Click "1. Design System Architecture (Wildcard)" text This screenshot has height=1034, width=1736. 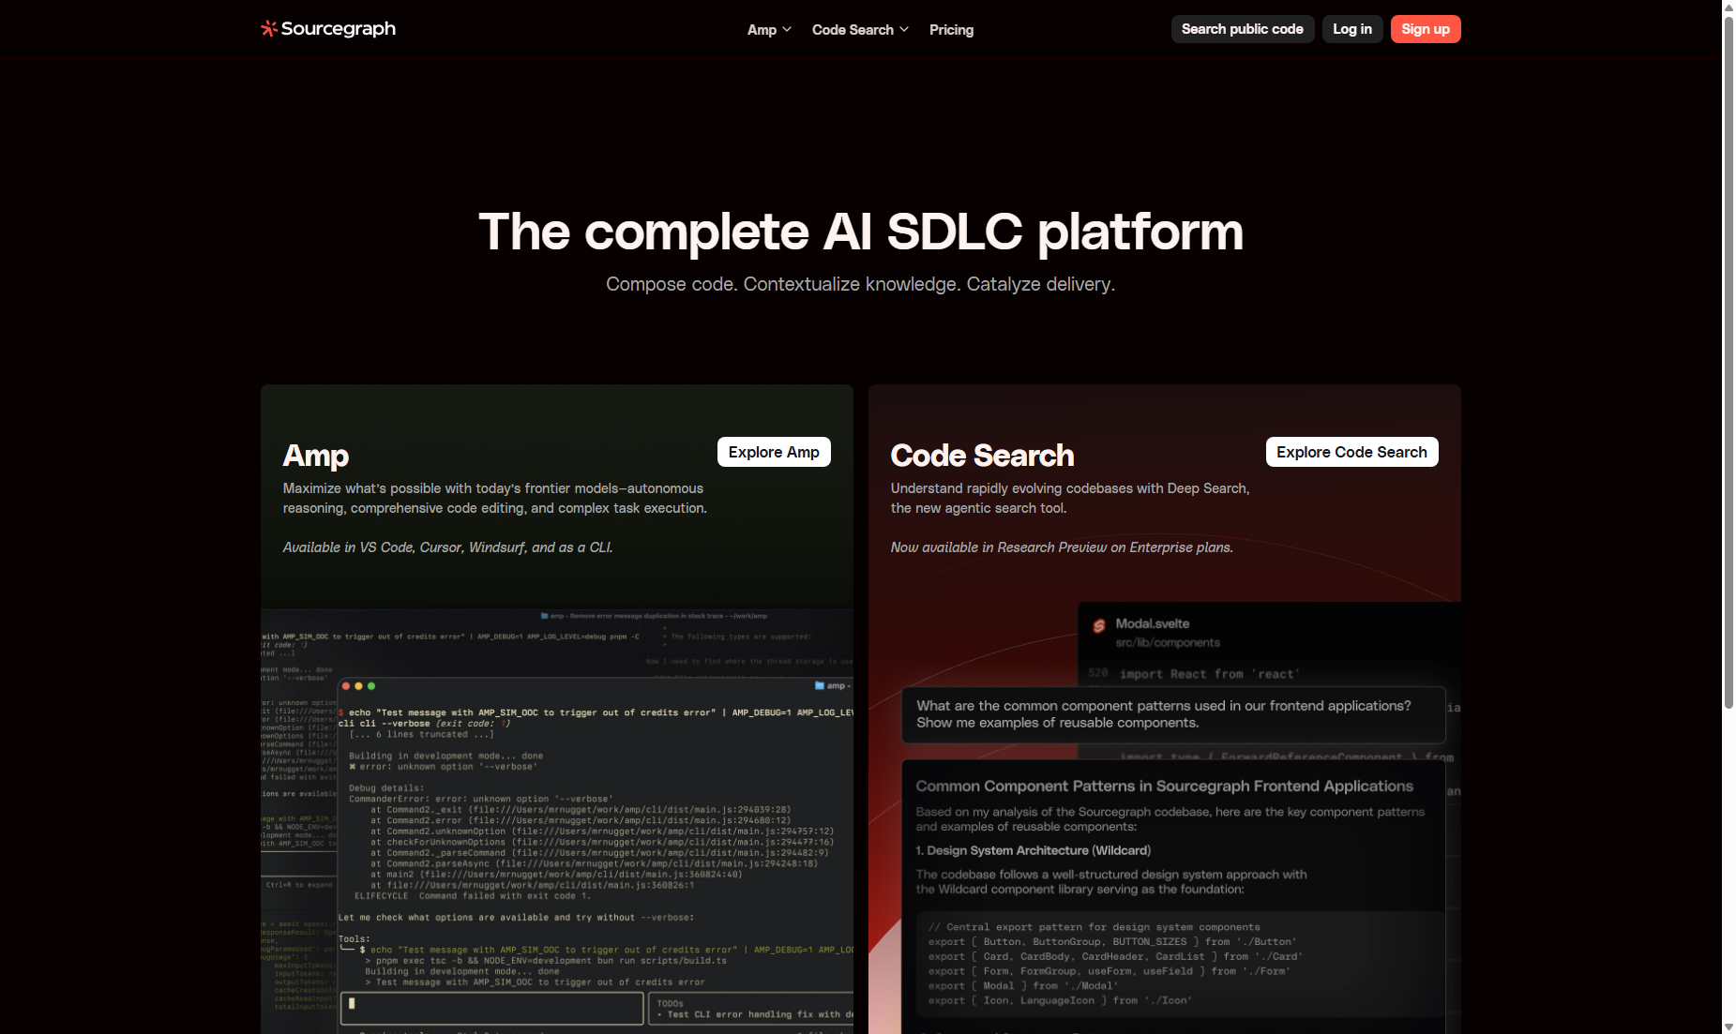point(1033,850)
